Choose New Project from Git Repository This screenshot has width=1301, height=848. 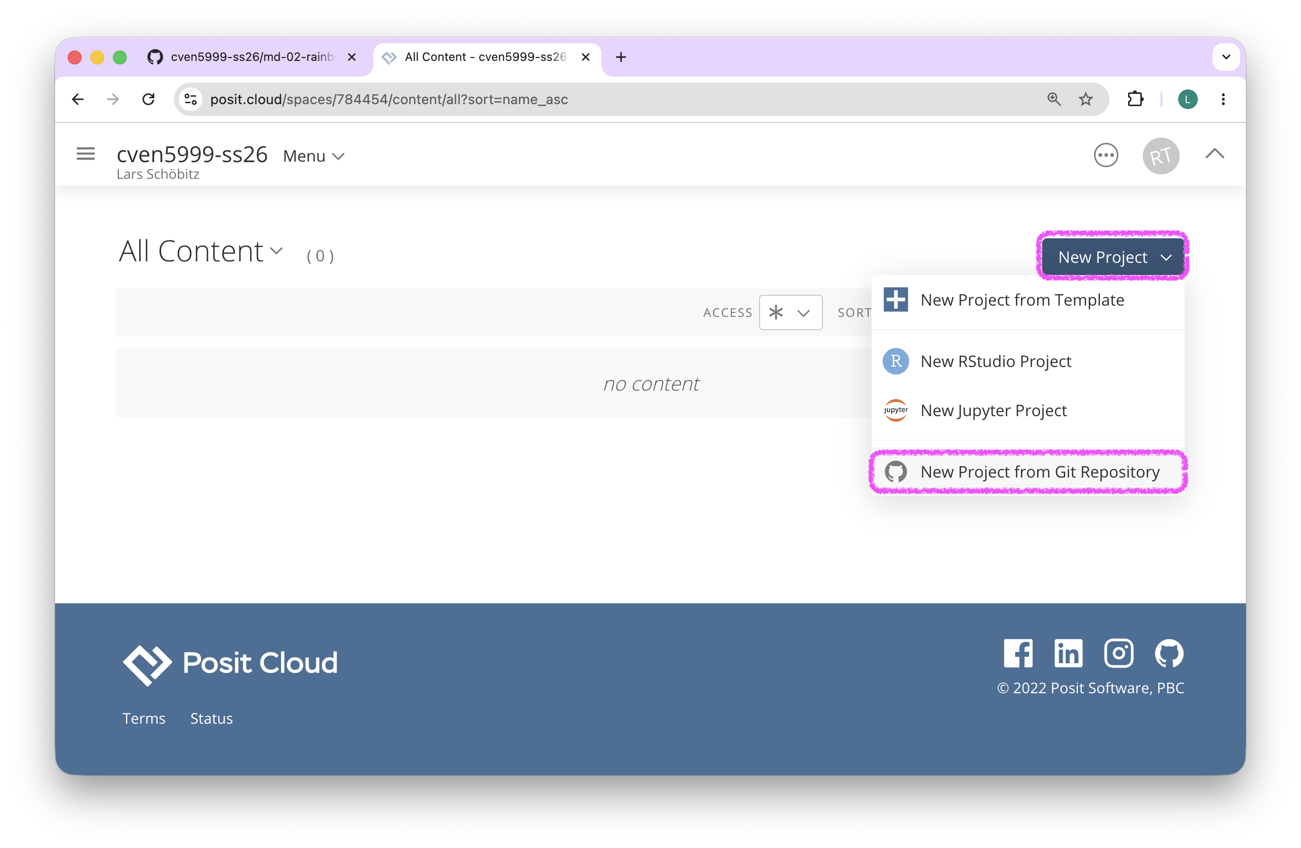[x=1028, y=471]
